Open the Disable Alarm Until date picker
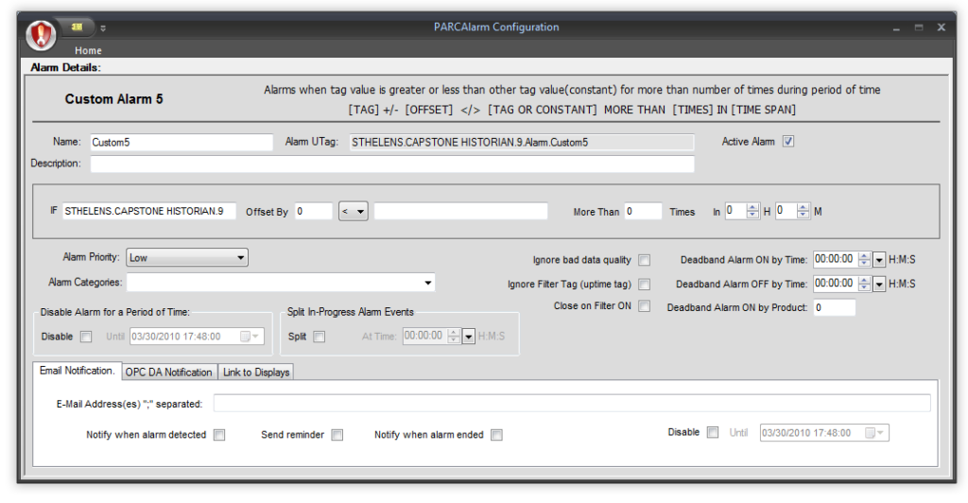Screen dimensions: 968x503 [x=250, y=337]
